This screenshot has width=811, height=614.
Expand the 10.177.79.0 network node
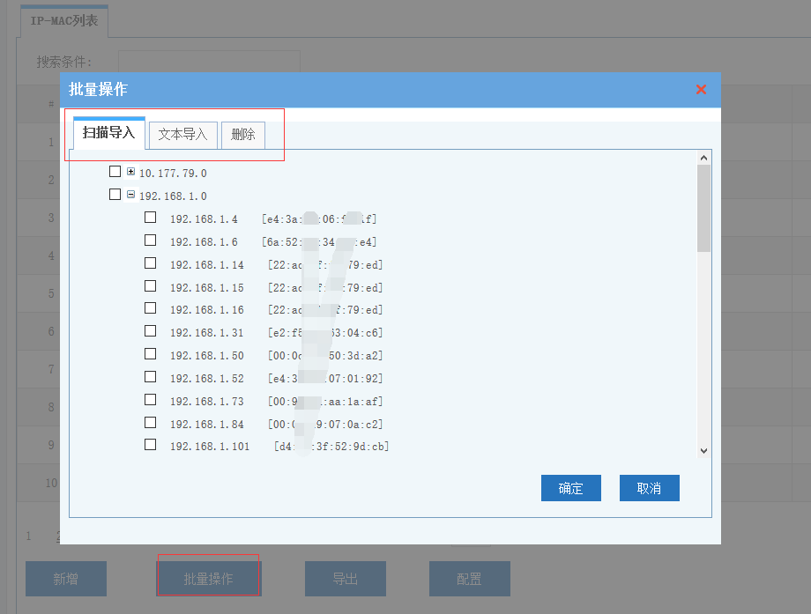point(131,172)
